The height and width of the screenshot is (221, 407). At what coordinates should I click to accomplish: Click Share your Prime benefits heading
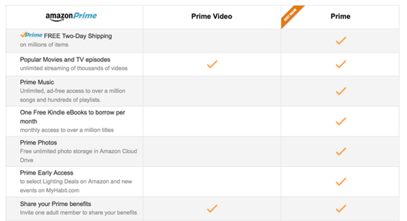coord(56,204)
